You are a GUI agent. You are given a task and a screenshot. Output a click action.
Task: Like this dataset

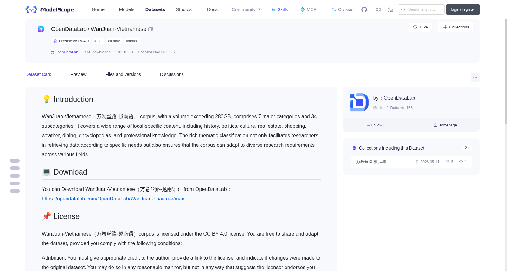coord(420,27)
